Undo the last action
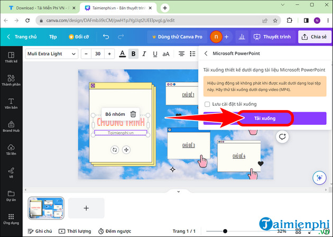Screen dimensions: 333x237 (106, 37)
